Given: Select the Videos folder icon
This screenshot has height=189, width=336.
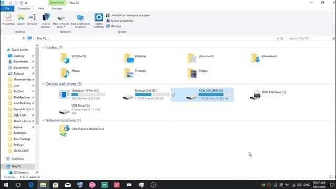Looking at the screenshot, I should pos(192,73).
